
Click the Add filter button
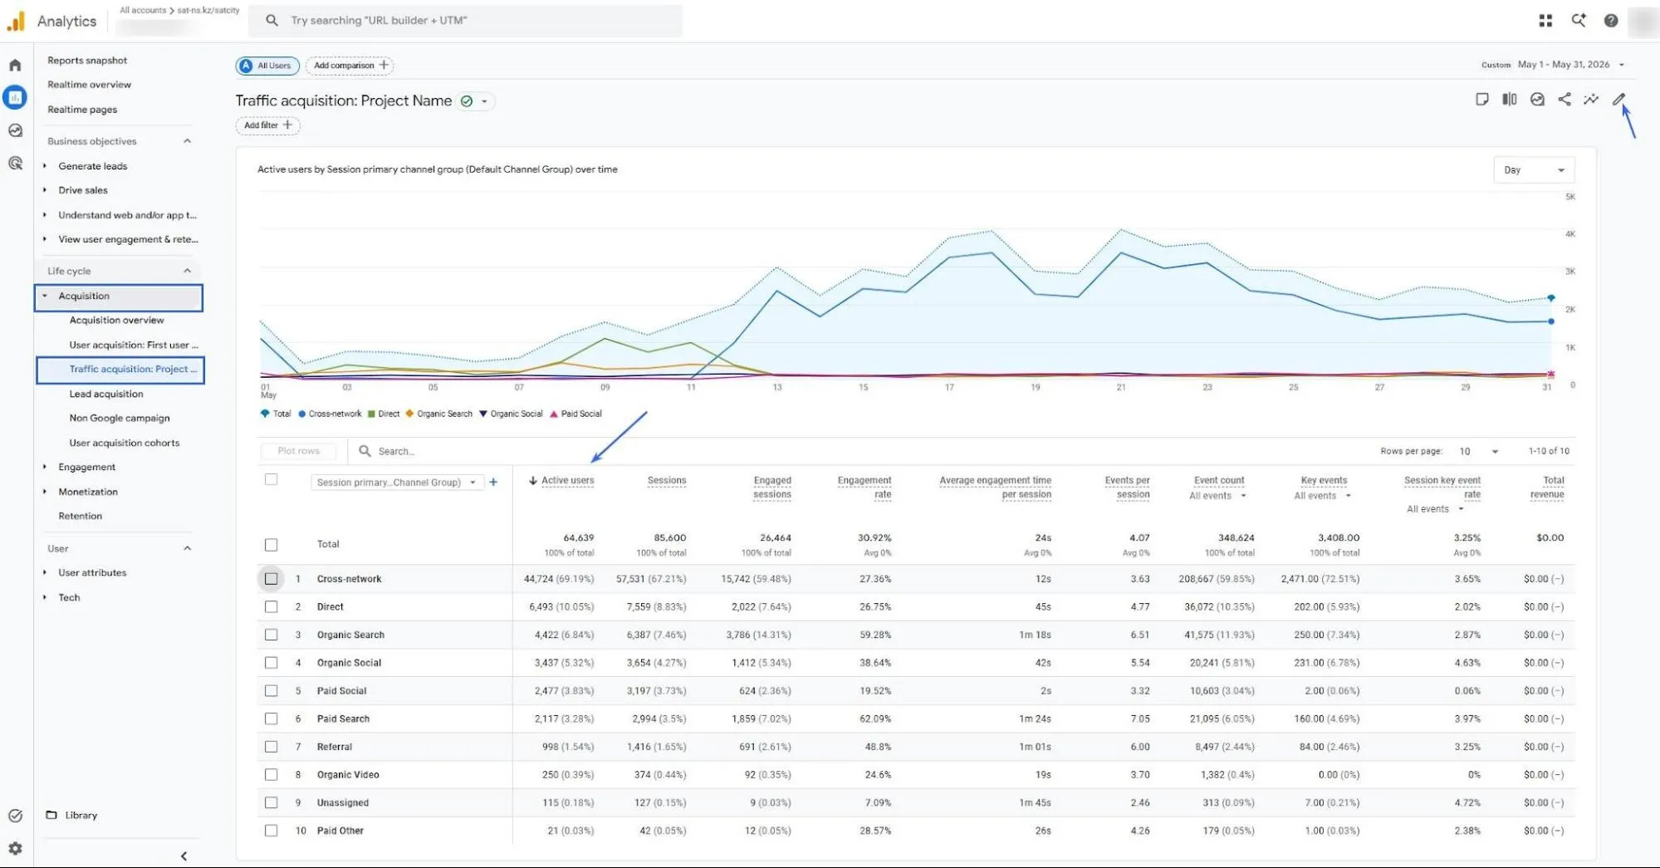click(x=267, y=125)
